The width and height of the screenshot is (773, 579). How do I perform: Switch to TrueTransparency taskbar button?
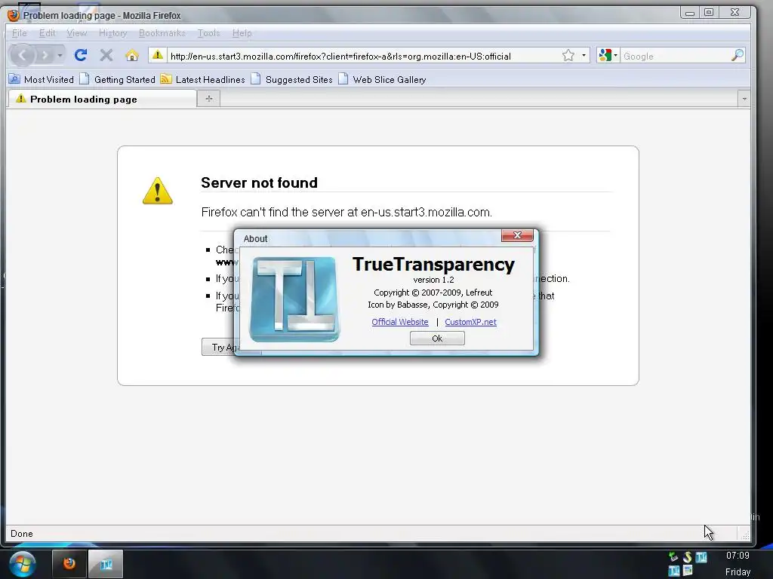106,564
